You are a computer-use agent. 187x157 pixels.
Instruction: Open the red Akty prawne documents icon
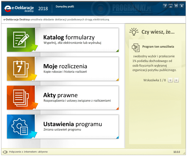click(21, 98)
